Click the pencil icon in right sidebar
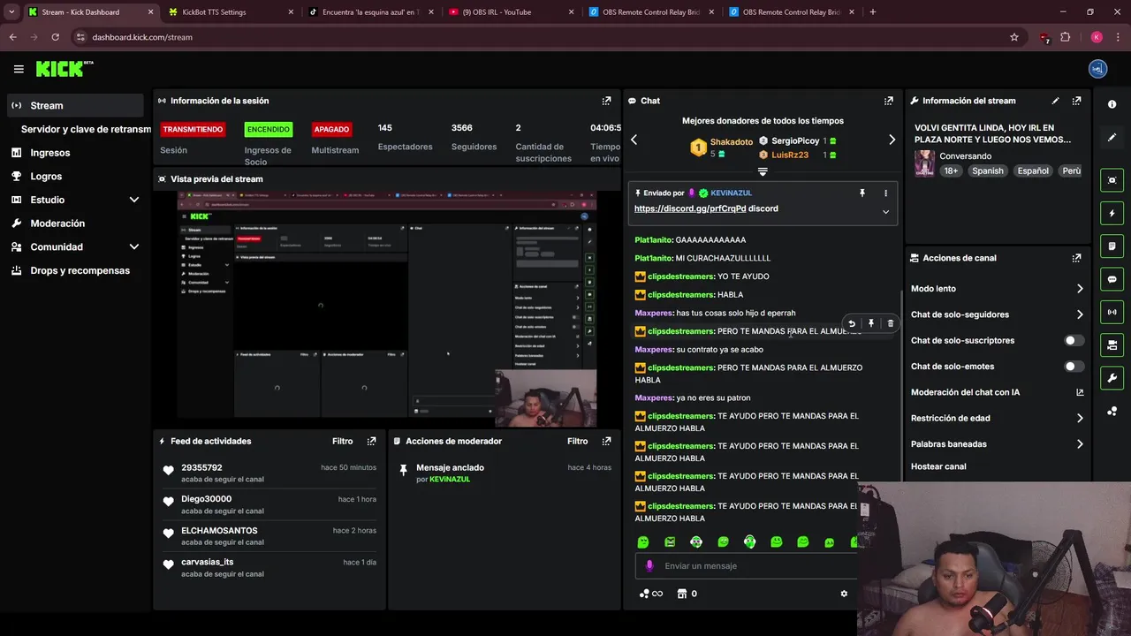This screenshot has width=1131, height=636. pos(1112,138)
